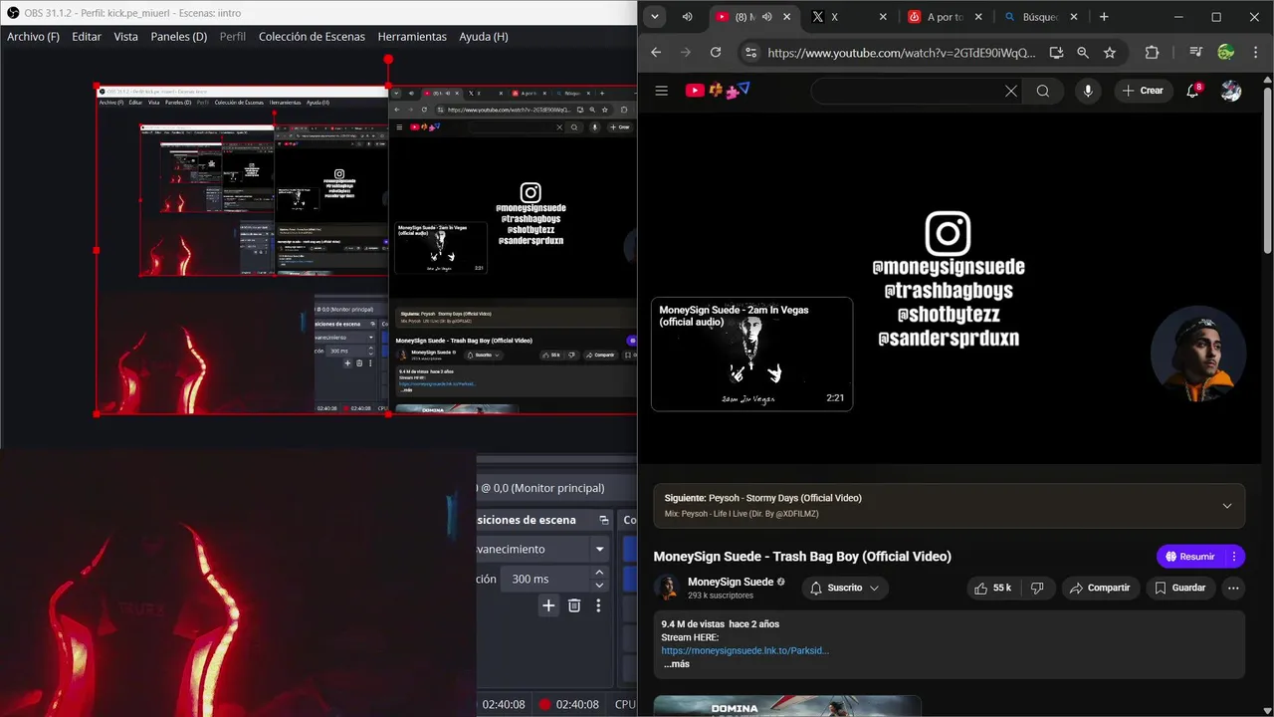Open a new browser tab
Screen dimensions: 1274x717
coord(1104,17)
